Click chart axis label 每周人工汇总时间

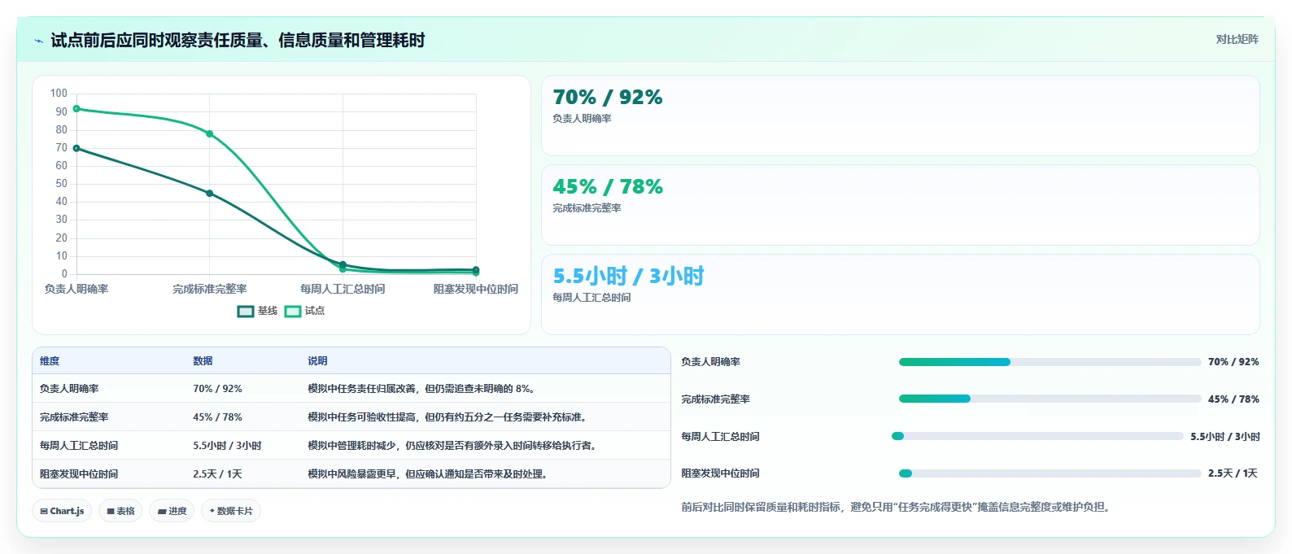pos(343,289)
